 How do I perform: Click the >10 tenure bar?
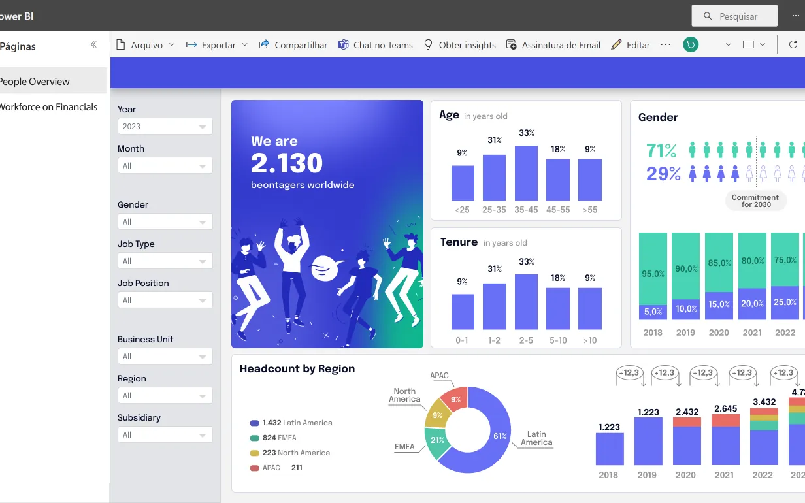coord(590,309)
